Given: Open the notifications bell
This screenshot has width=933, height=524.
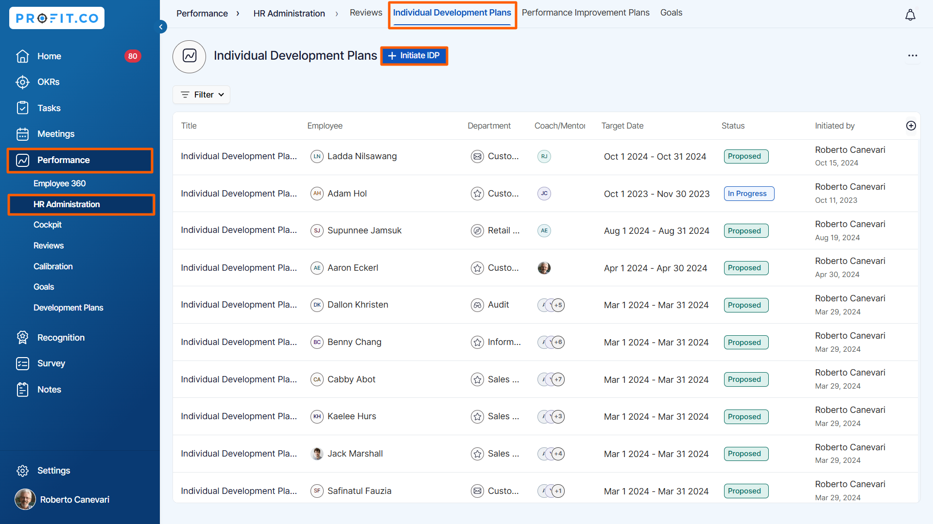Looking at the screenshot, I should tap(910, 15).
